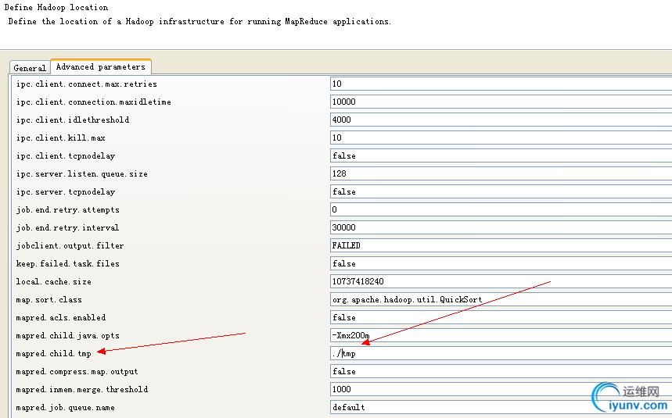Click the ipc.server.listen.queue.size label
Image resolution: width=672 pixels, height=418 pixels.
click(x=82, y=174)
